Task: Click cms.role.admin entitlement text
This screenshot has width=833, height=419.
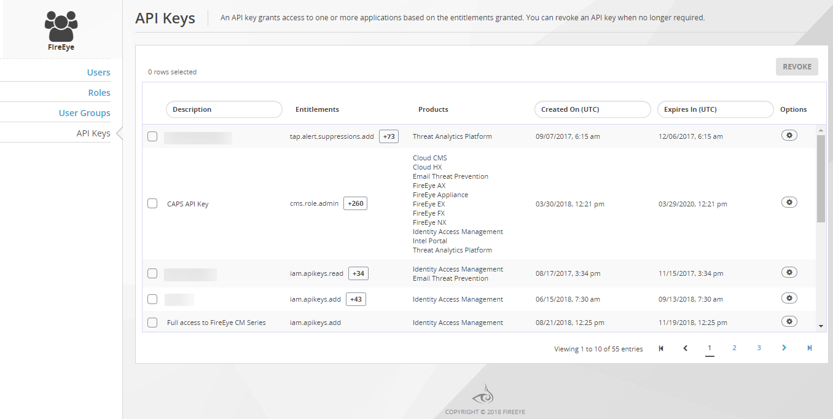Action: [x=314, y=203]
